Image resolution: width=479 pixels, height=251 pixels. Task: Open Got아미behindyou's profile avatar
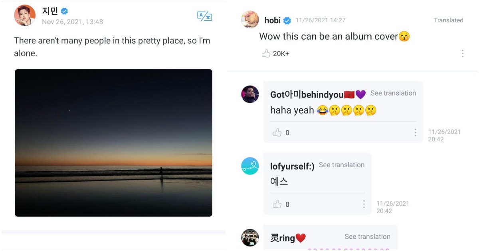[x=250, y=94]
